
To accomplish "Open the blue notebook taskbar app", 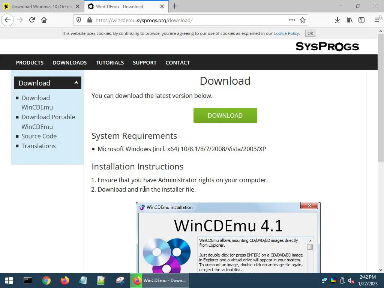I will click(83, 280).
